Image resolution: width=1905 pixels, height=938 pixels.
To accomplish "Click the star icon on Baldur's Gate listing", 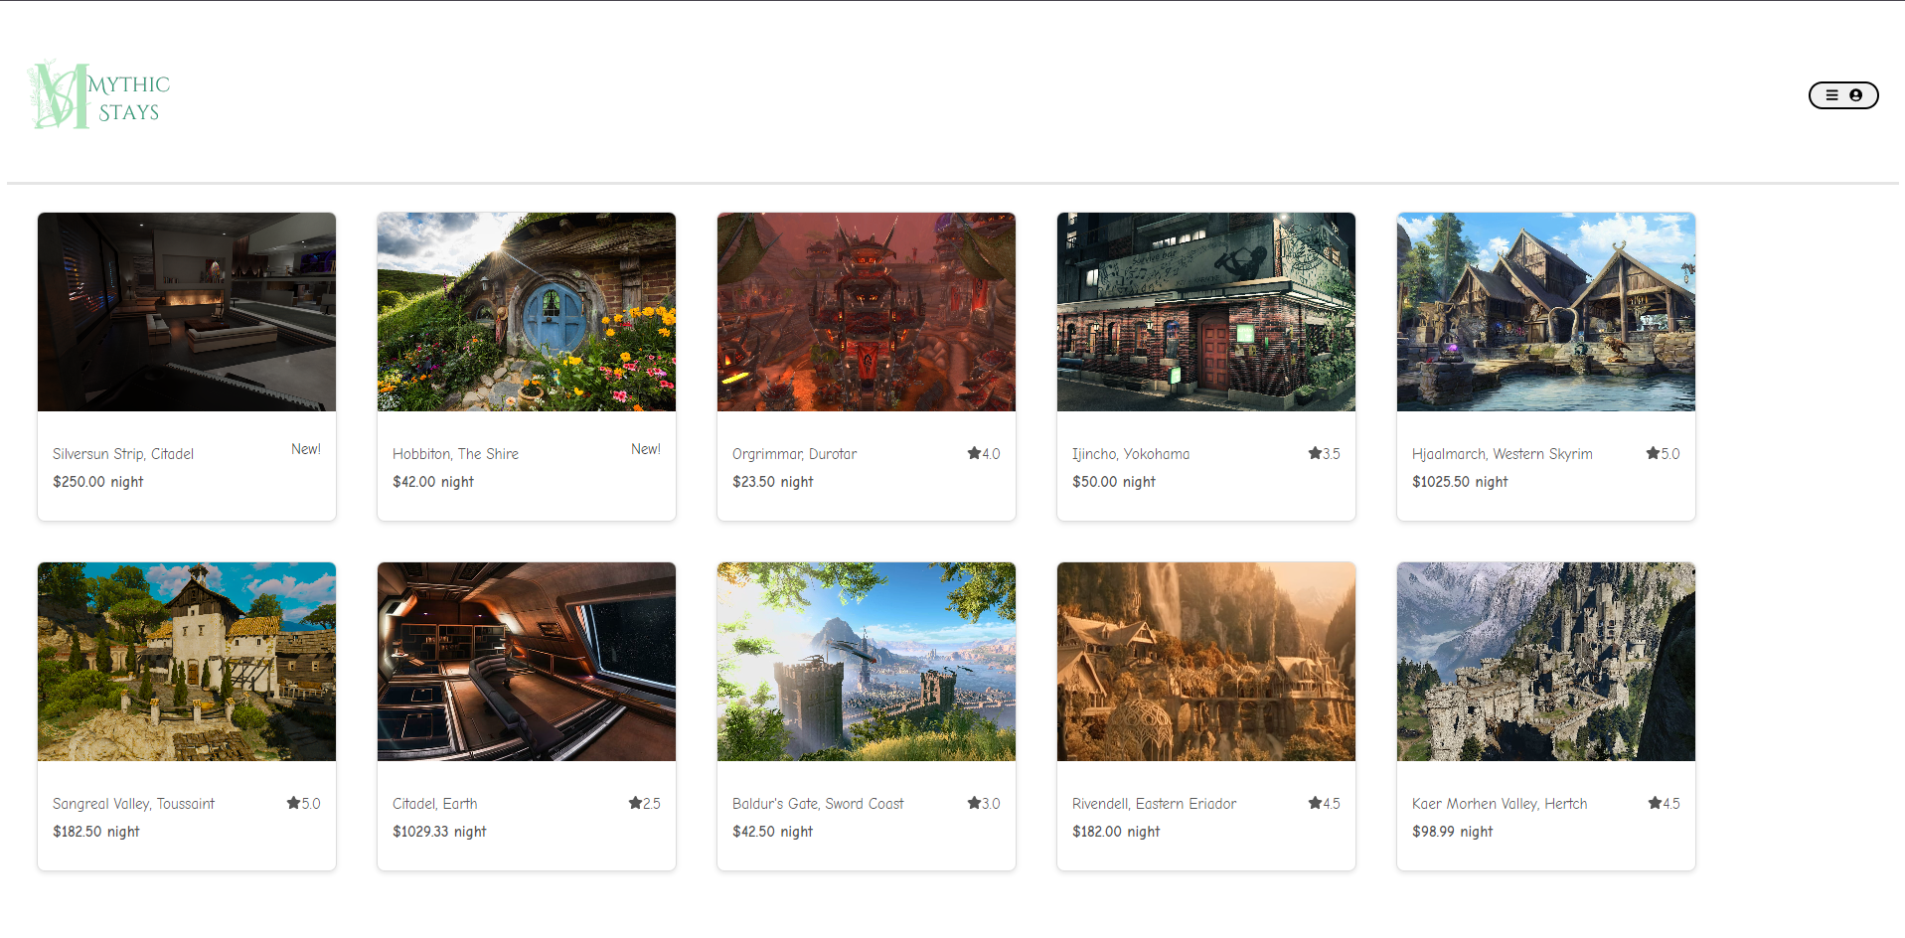I will [x=974, y=803].
